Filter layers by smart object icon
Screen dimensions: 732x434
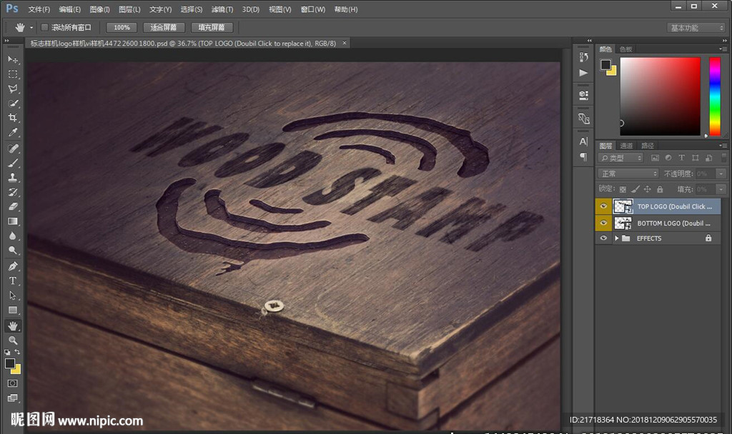coord(708,158)
